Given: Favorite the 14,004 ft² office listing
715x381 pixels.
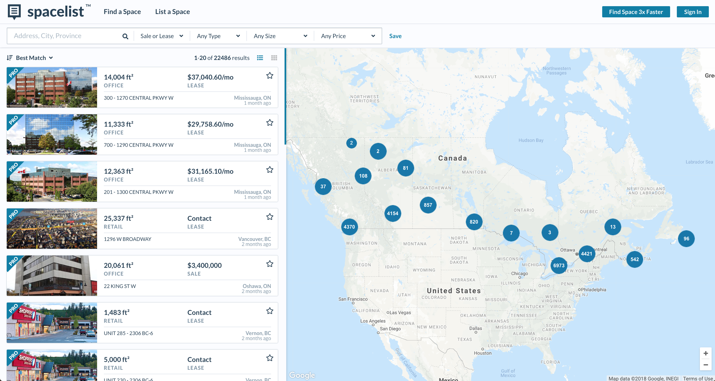Looking at the screenshot, I should tap(270, 76).
